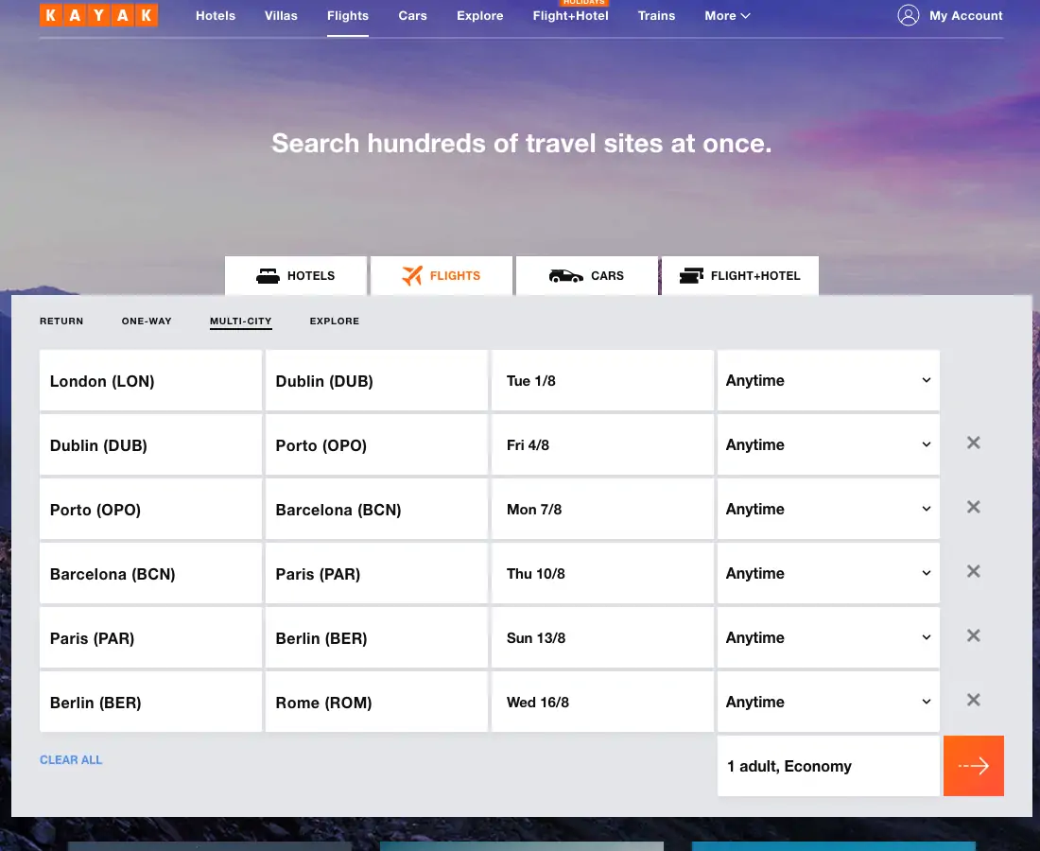Edit second leg origin Dublin (DUB)

point(150,445)
